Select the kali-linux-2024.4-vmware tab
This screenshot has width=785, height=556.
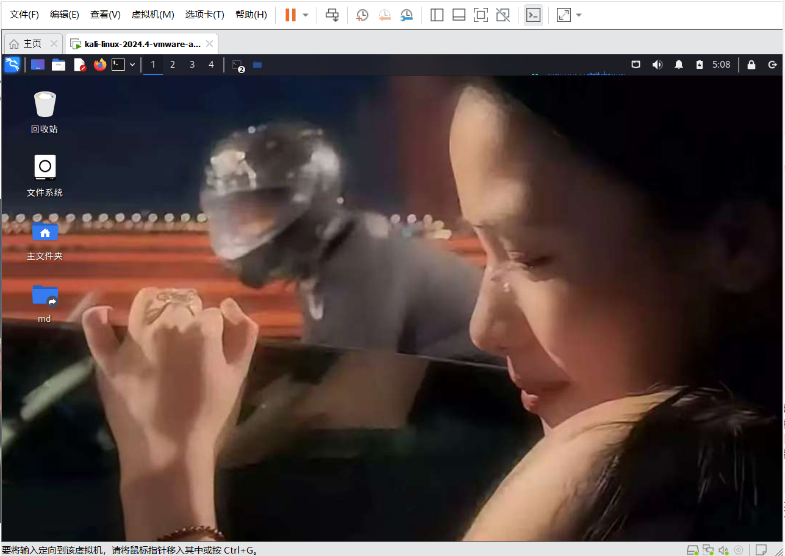tap(142, 44)
